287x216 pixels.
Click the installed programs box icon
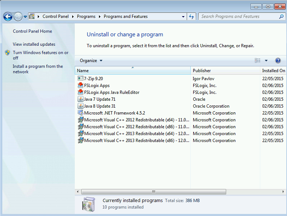pyautogui.click(x=88, y=204)
